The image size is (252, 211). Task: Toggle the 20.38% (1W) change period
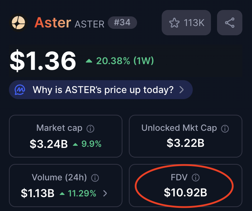(x=120, y=61)
